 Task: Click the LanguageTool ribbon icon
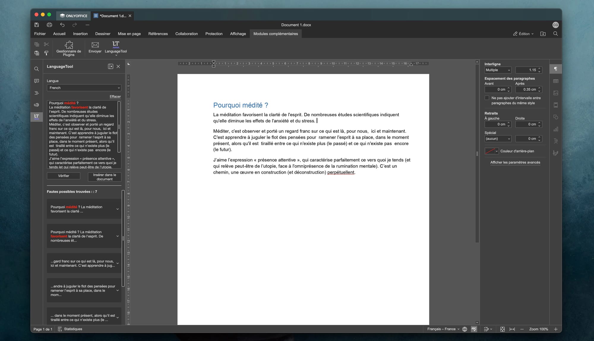click(116, 47)
